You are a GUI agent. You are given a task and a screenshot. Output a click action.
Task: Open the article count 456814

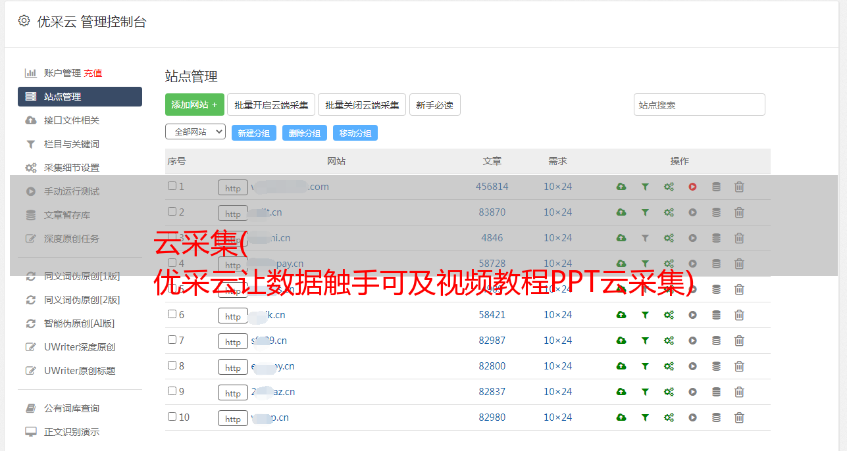coord(492,187)
